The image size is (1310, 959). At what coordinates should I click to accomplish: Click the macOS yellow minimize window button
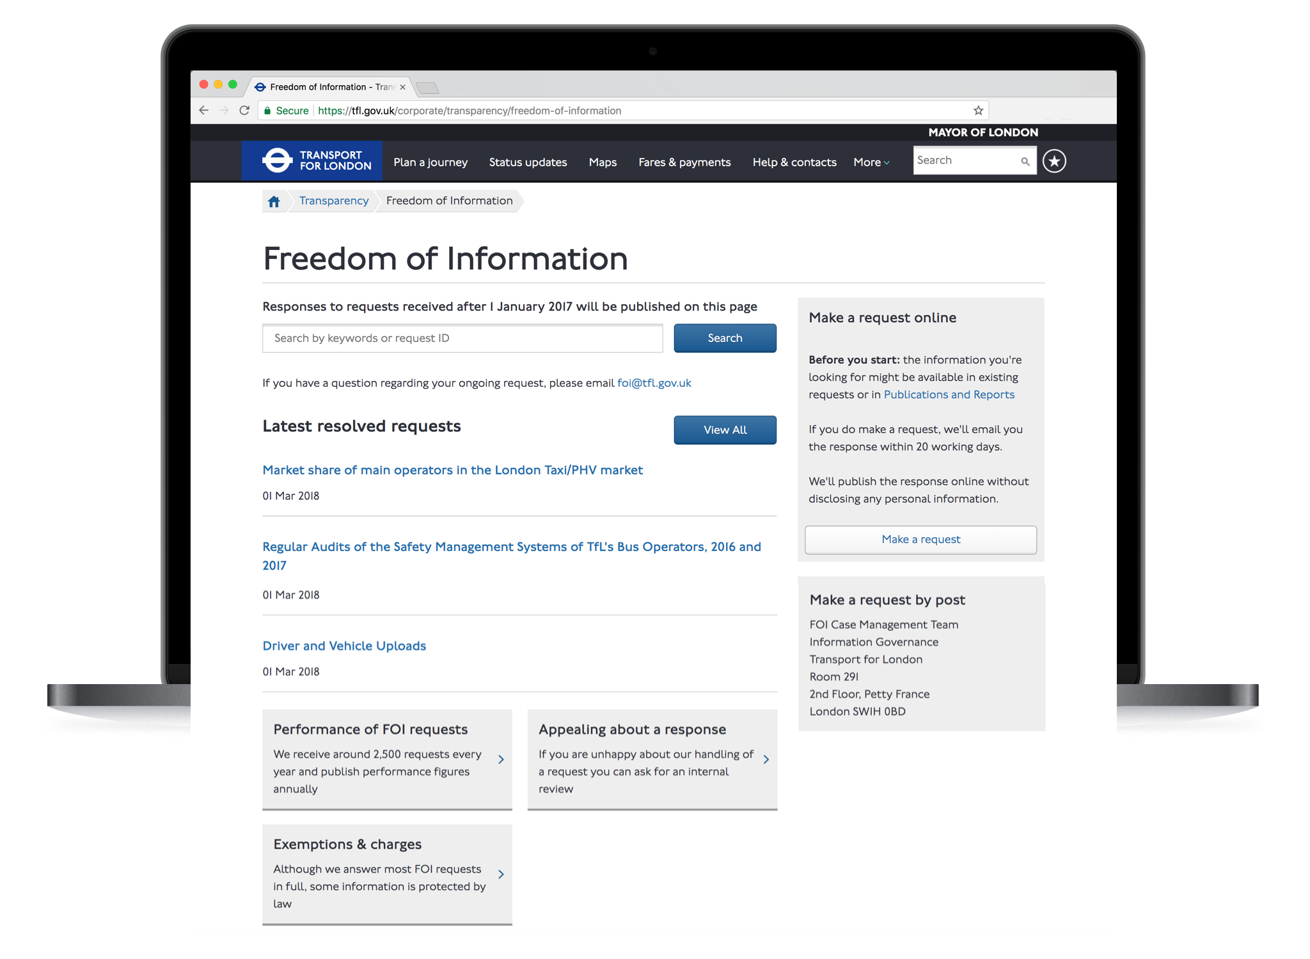pos(218,84)
